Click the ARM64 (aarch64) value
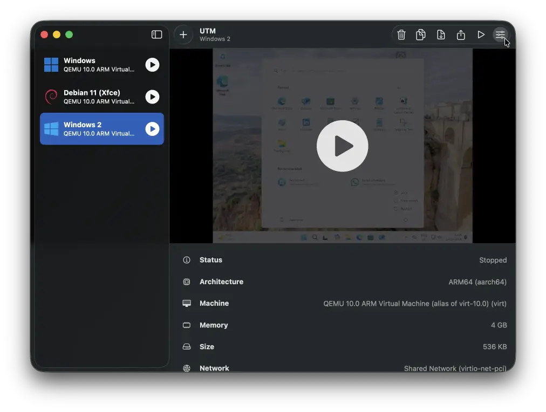Screen dimensions: 546x412 click(x=477, y=282)
